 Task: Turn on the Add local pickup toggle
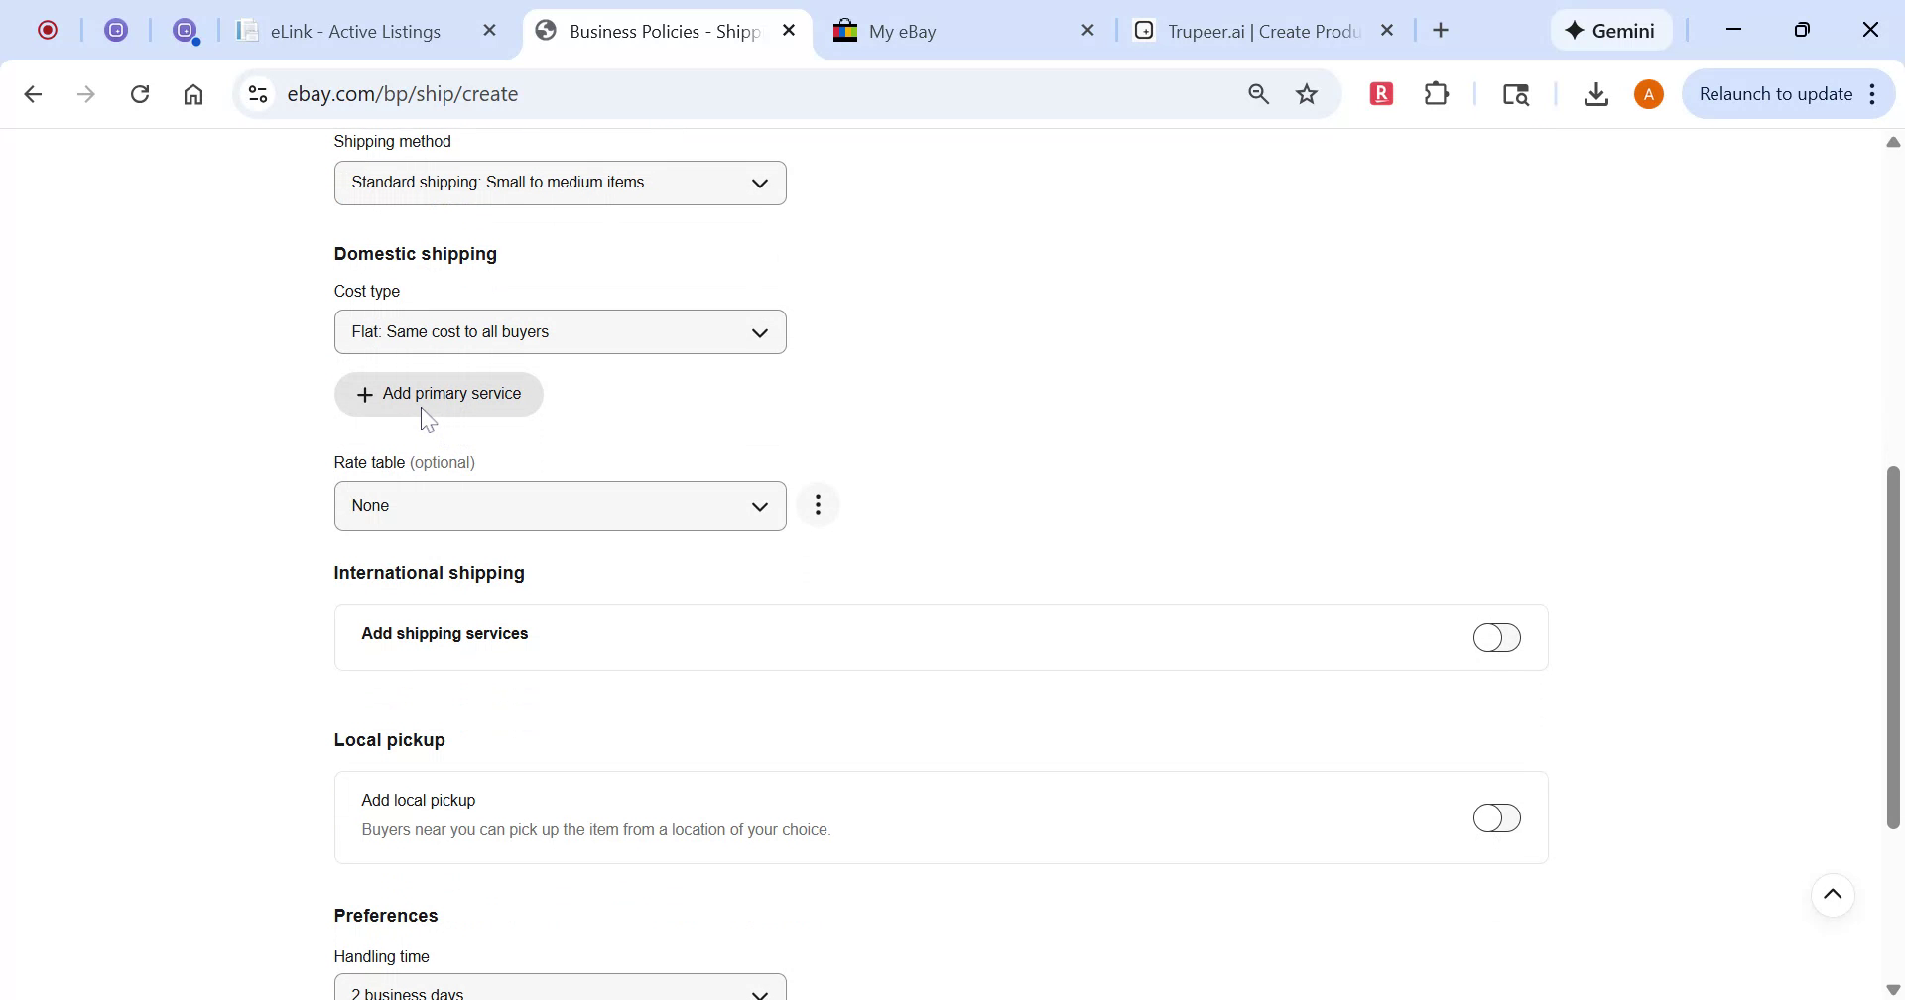(1497, 817)
